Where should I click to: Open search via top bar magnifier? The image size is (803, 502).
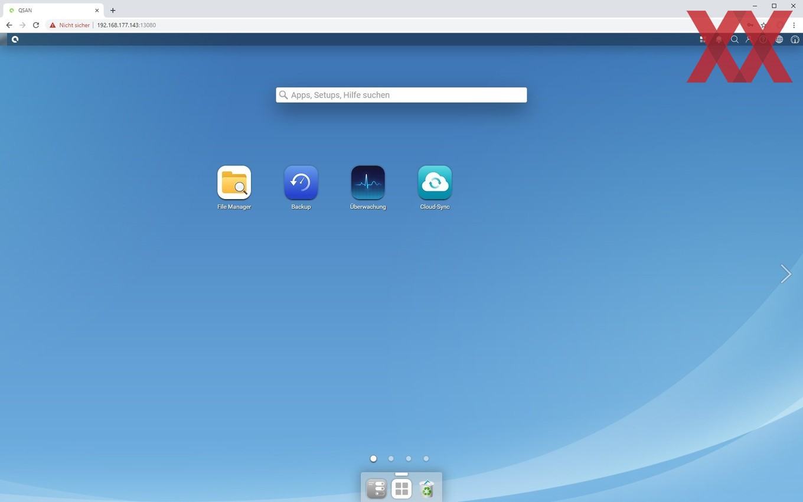[x=735, y=40]
